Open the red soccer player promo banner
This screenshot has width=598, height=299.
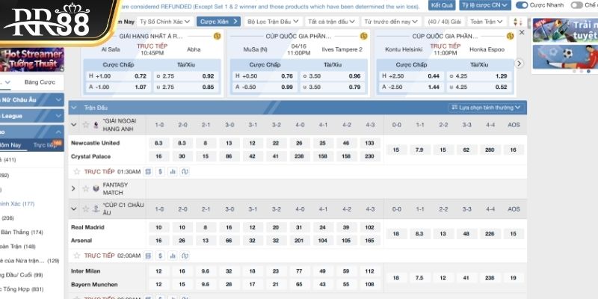coord(565,57)
